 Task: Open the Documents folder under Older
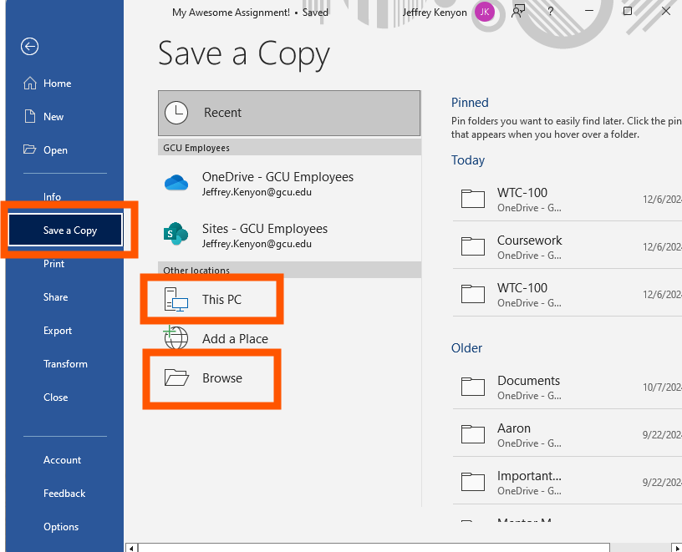coord(567,387)
